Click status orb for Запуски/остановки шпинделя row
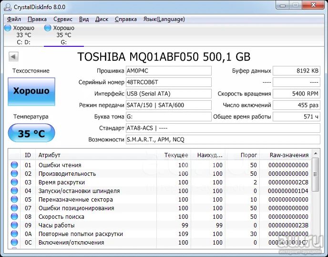 click(14, 191)
